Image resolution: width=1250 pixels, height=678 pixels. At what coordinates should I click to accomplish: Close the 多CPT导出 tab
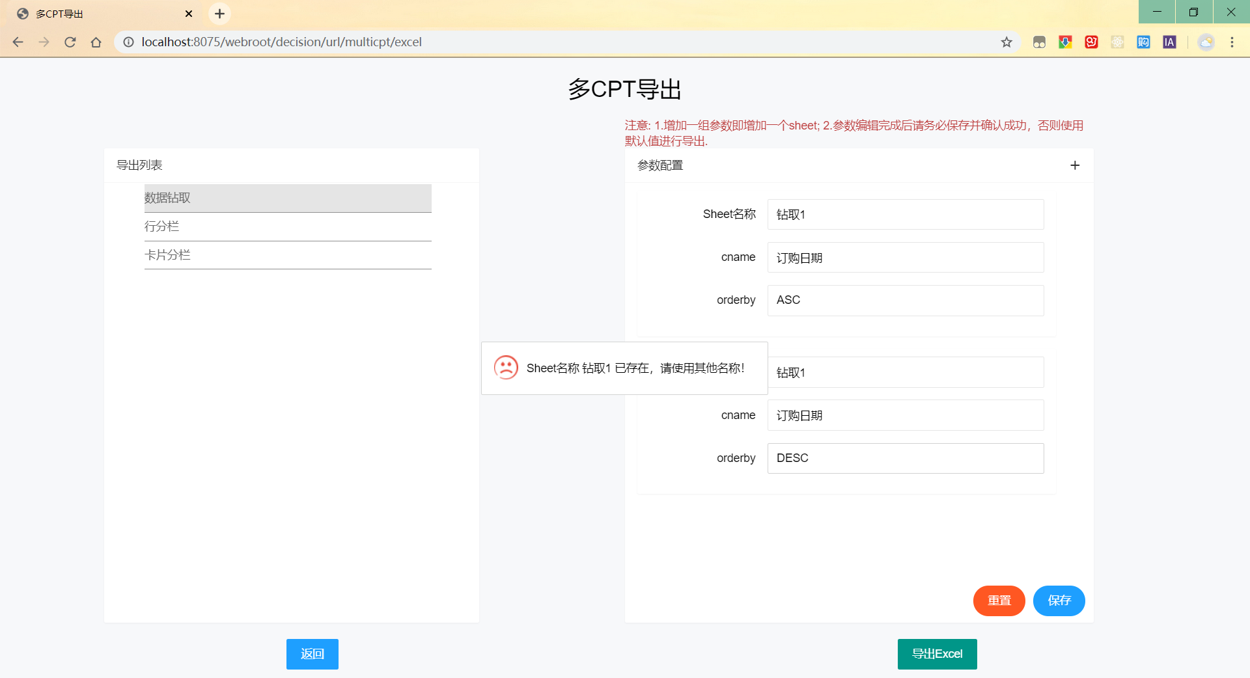(189, 14)
